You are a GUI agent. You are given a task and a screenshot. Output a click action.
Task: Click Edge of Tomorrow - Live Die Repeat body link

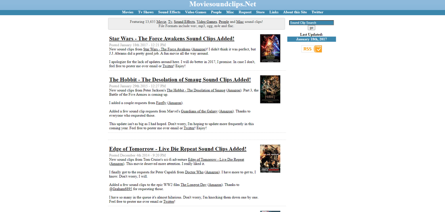point(216,160)
